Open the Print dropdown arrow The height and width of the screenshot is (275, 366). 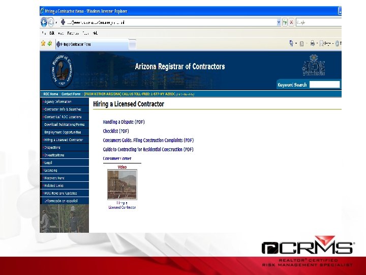[317, 43]
